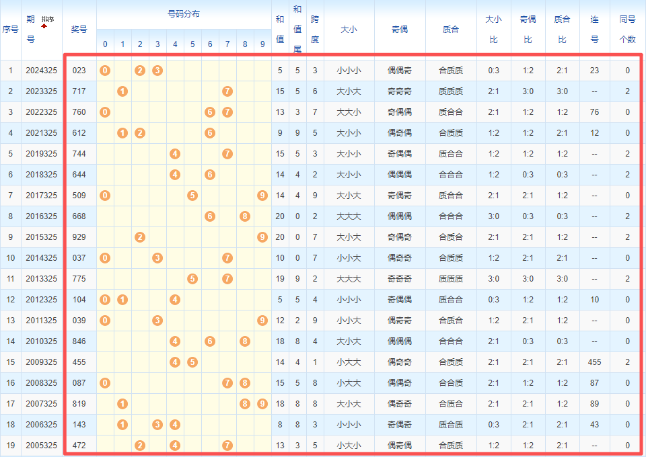Click the orange 3 ball in row 2014325
The width and height of the screenshot is (646, 457).
(157, 258)
